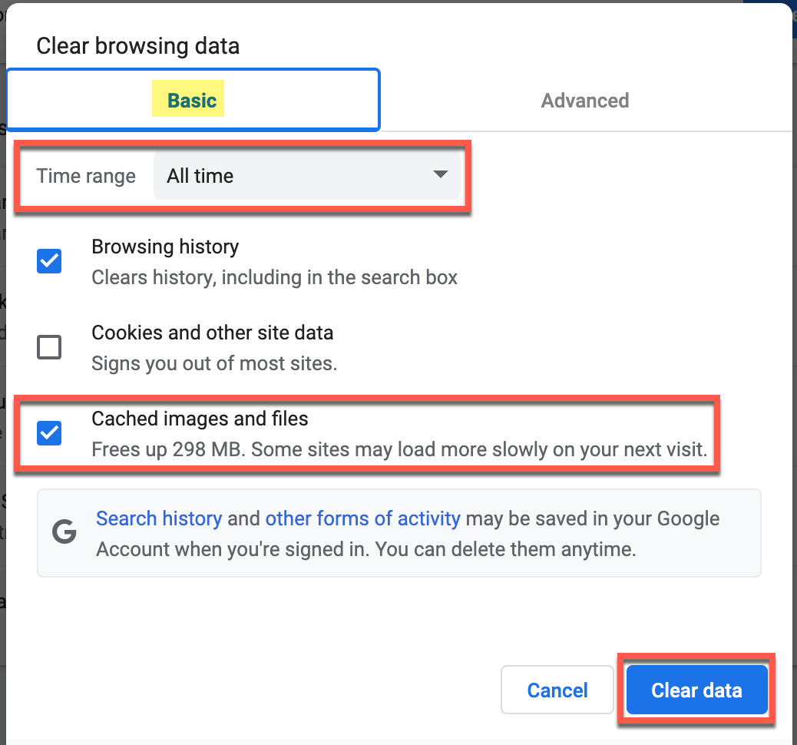The width and height of the screenshot is (797, 745).
Task: Select the All time option box
Action: (x=307, y=175)
